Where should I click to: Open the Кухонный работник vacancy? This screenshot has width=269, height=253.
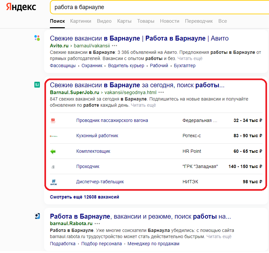(97, 136)
